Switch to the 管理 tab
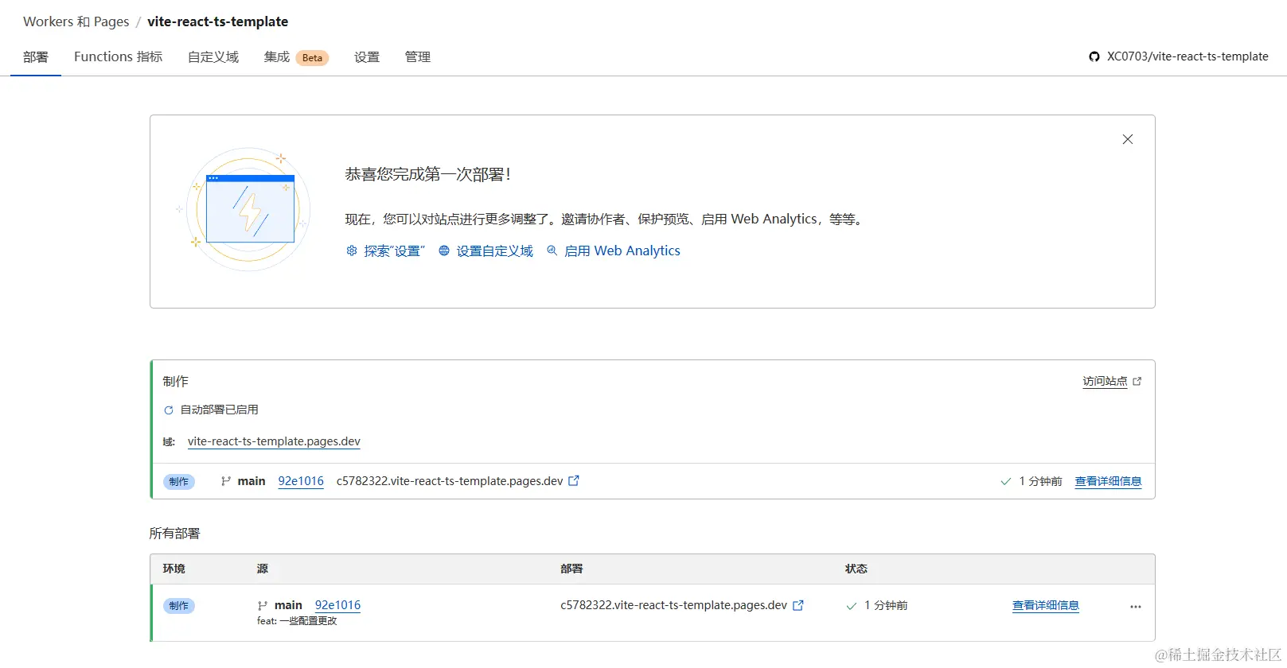 pos(418,57)
